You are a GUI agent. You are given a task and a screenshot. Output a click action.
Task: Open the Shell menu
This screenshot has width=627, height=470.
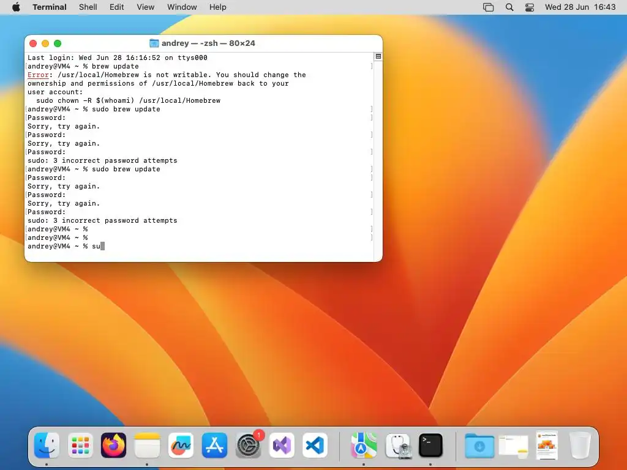(88, 7)
